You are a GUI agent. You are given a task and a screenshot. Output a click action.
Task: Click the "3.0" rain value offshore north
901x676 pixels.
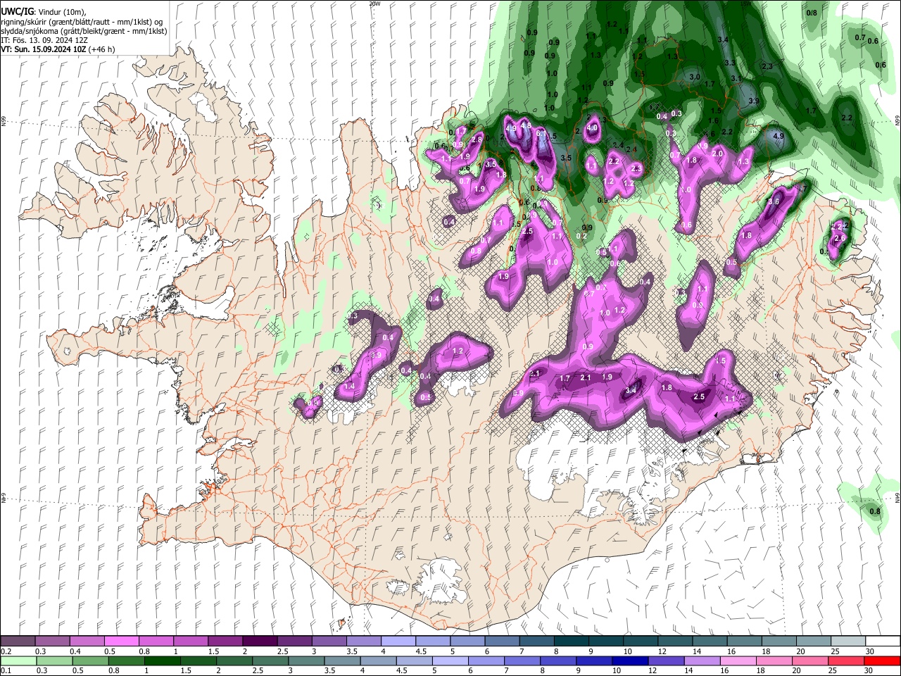click(x=695, y=76)
